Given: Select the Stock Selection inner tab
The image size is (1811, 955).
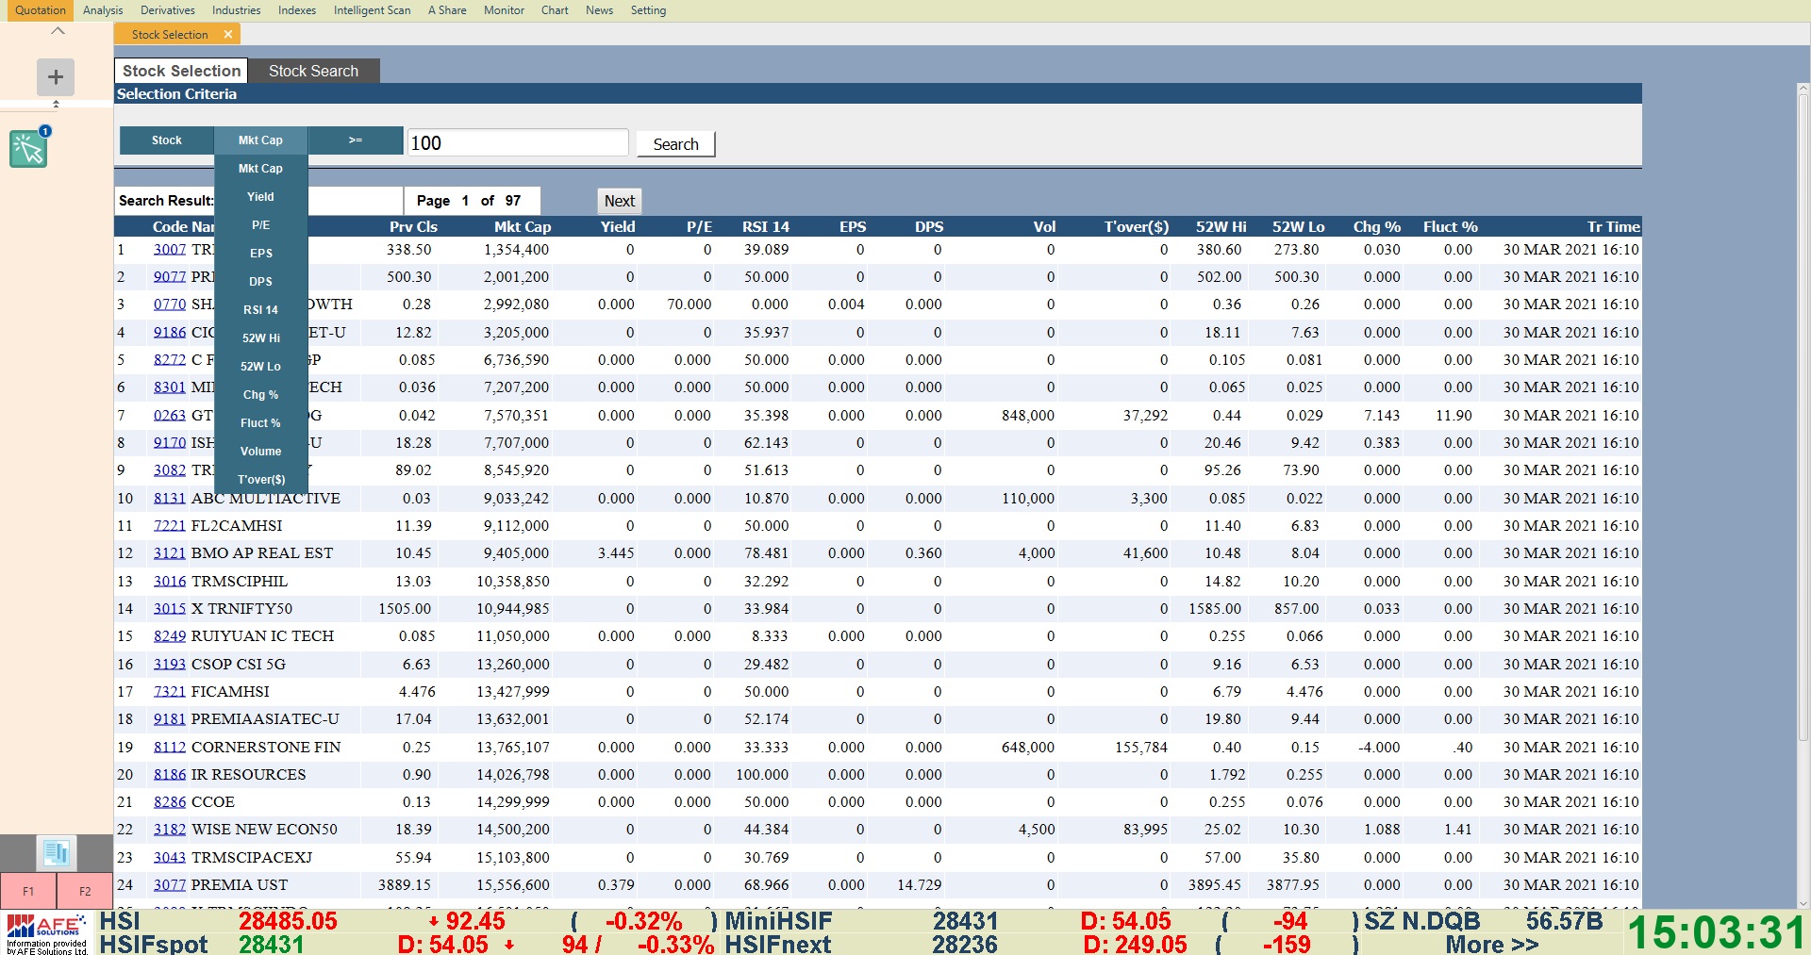Looking at the screenshot, I should pos(181,71).
